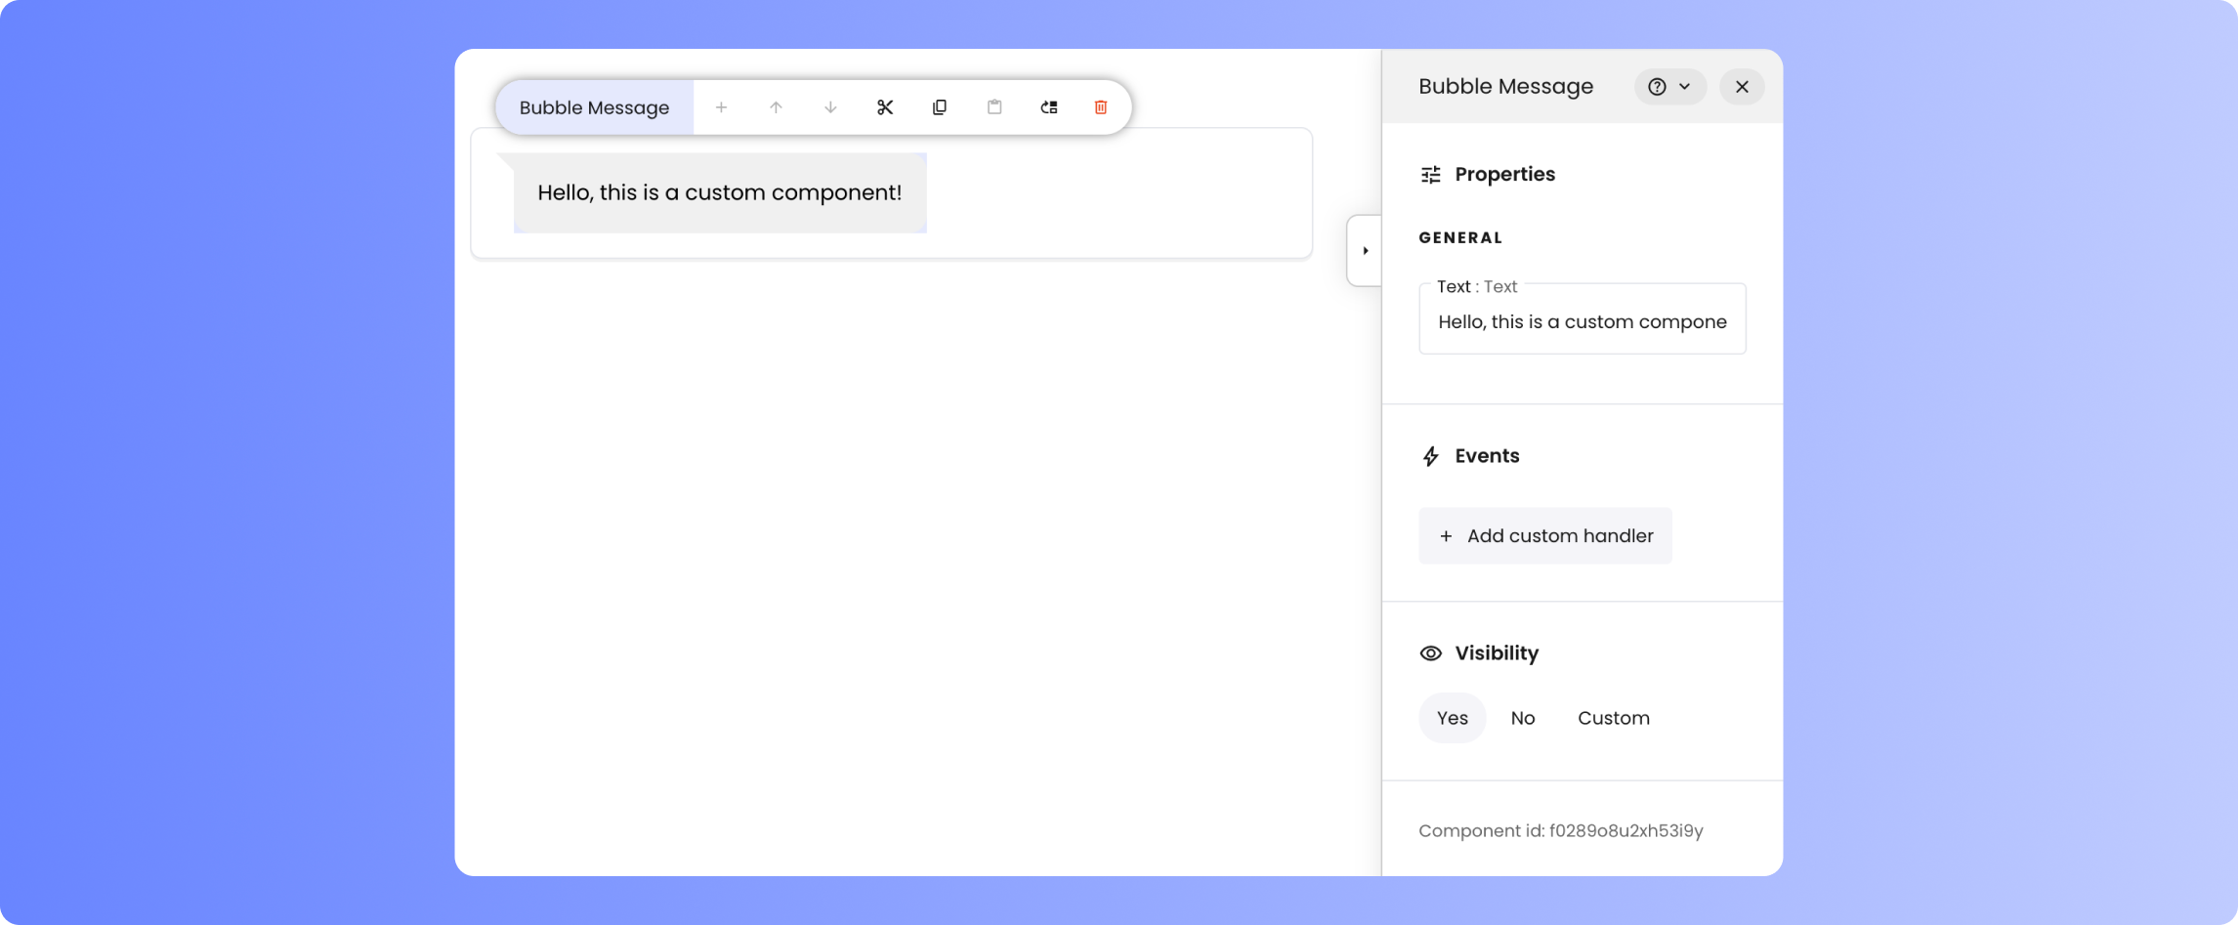Set visibility to Custom
Image resolution: width=2238 pixels, height=925 pixels.
point(1614,718)
